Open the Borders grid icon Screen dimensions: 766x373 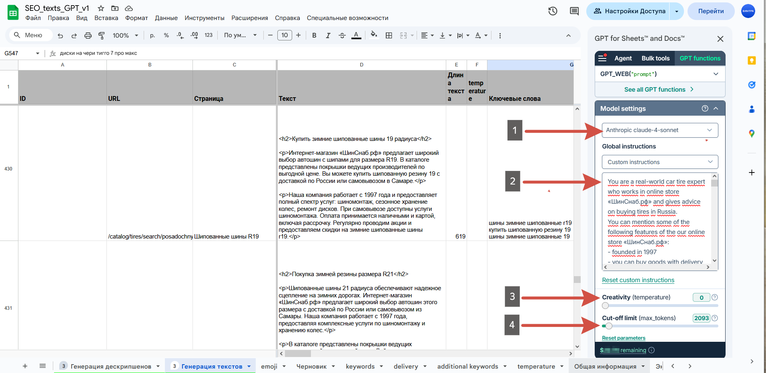click(x=389, y=36)
